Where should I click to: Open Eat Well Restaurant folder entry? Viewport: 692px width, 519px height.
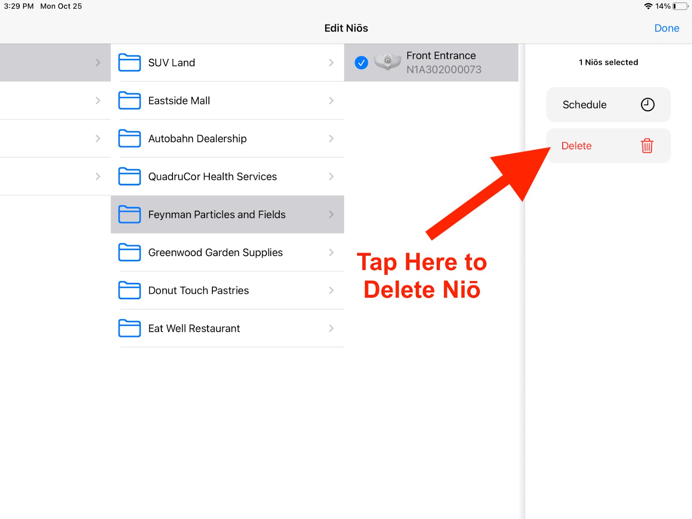coord(194,329)
